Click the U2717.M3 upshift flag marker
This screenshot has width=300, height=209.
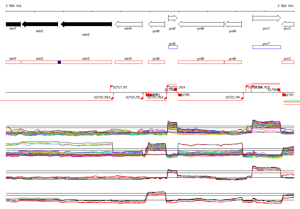(112, 87)
